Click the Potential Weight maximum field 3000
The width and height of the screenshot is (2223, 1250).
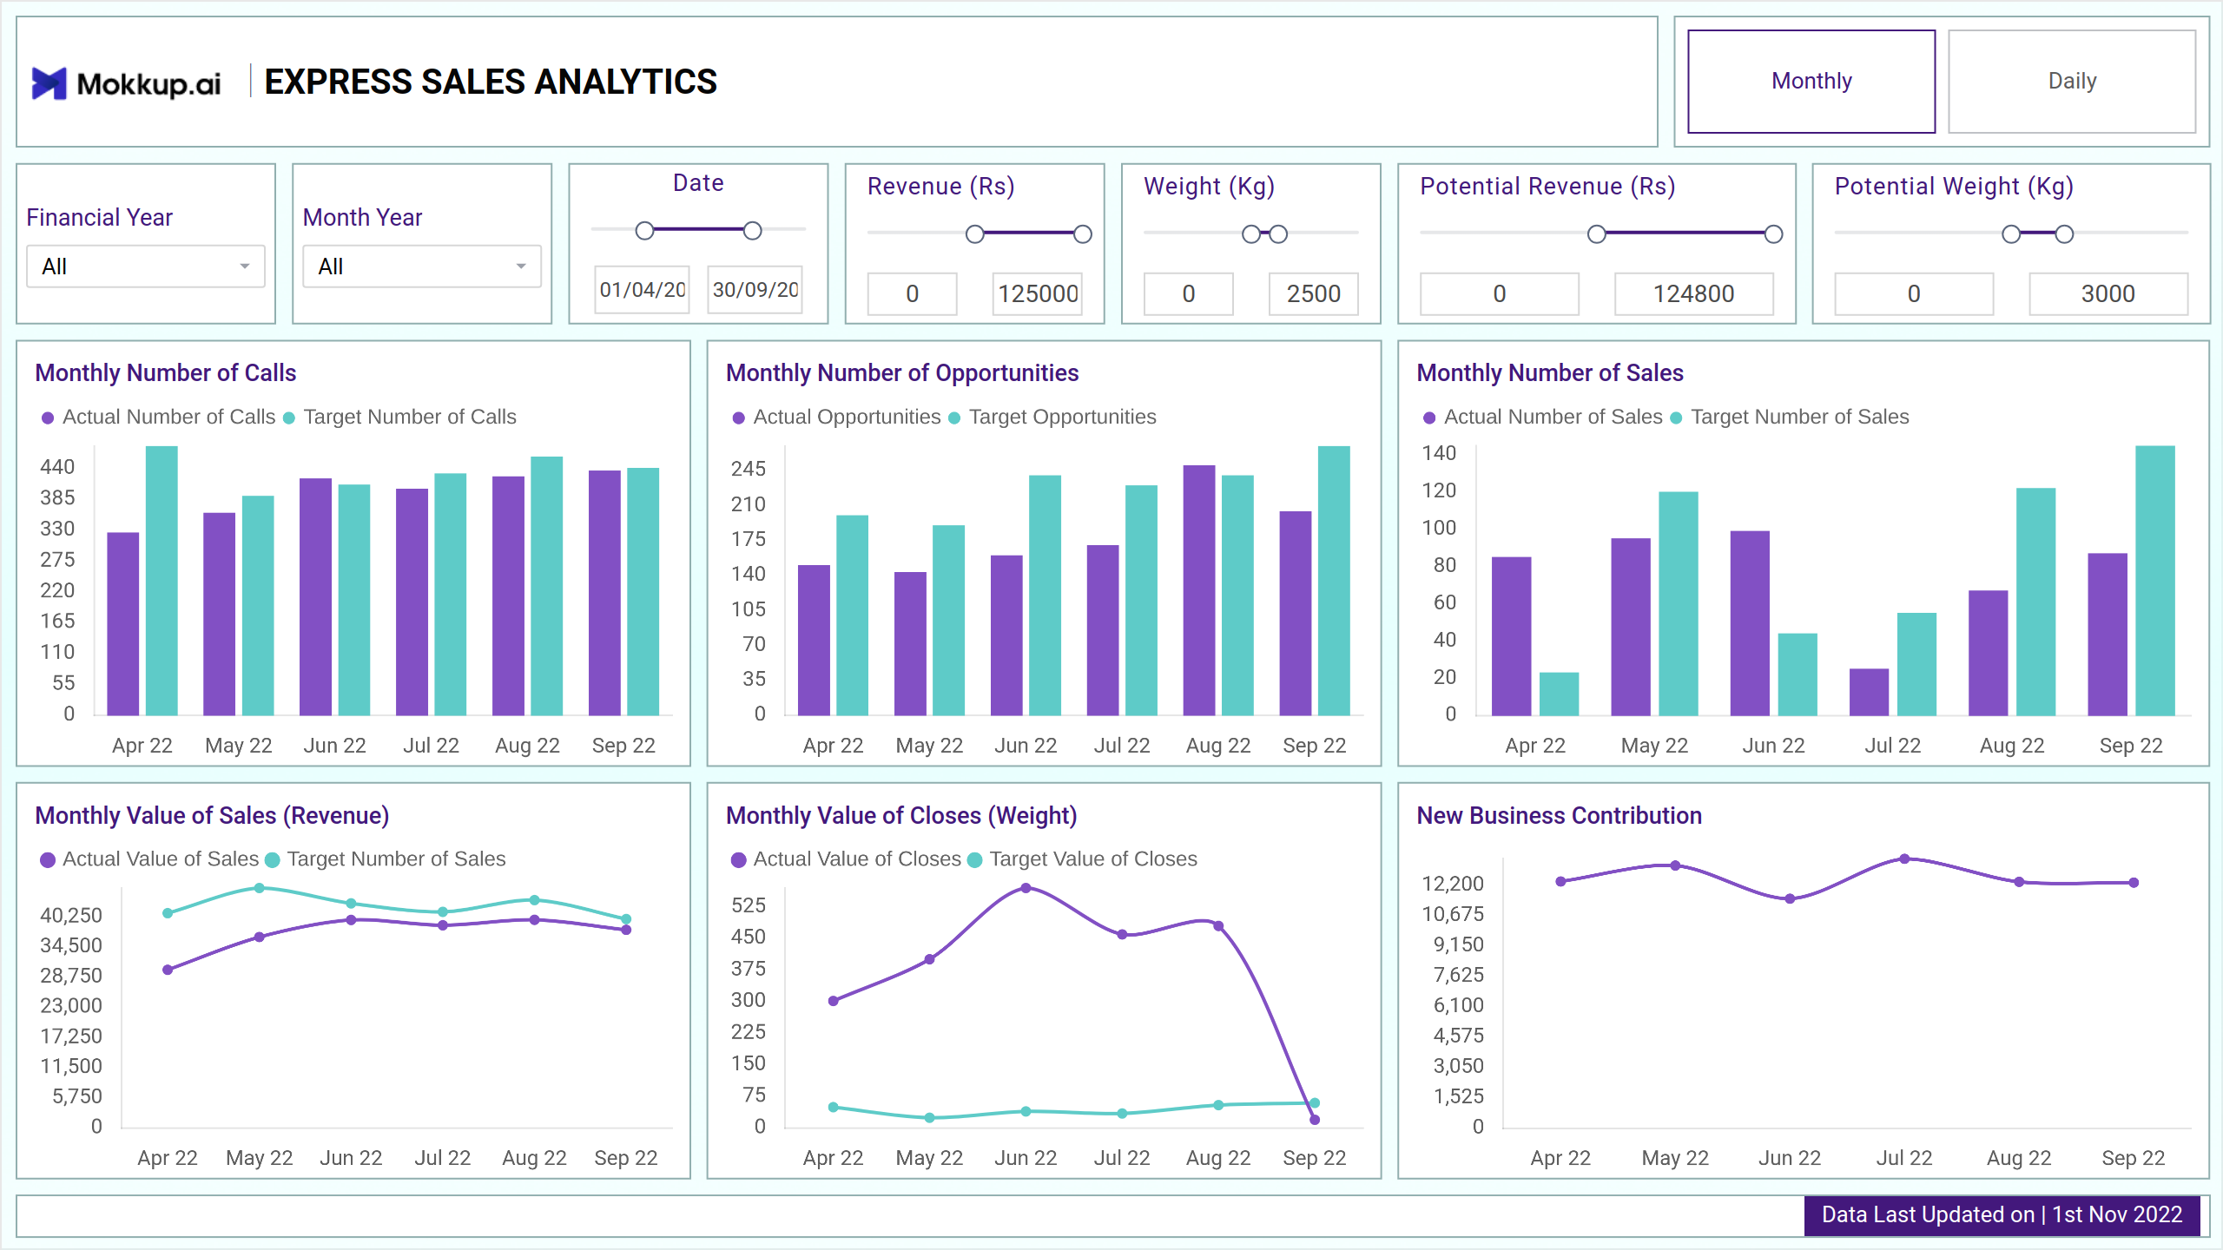coord(2108,294)
